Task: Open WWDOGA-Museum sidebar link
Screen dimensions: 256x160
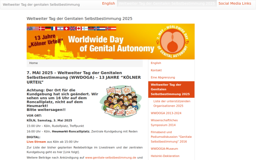Action: point(164,149)
